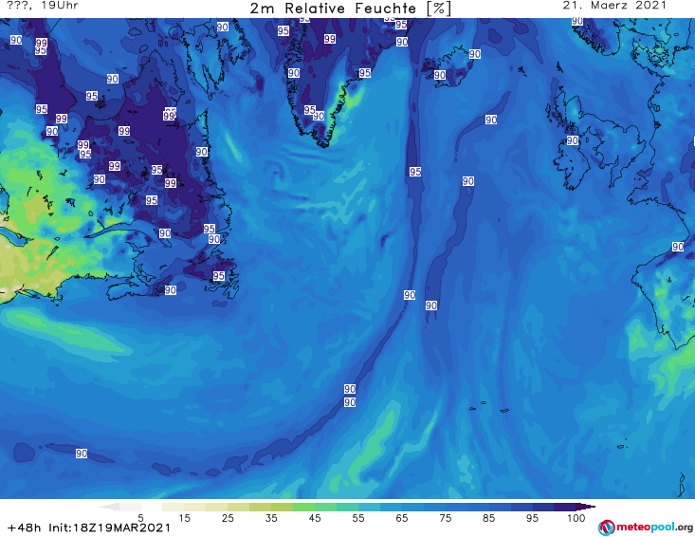Click the colorbar value label 75
The image size is (695, 537).
[x=445, y=518]
